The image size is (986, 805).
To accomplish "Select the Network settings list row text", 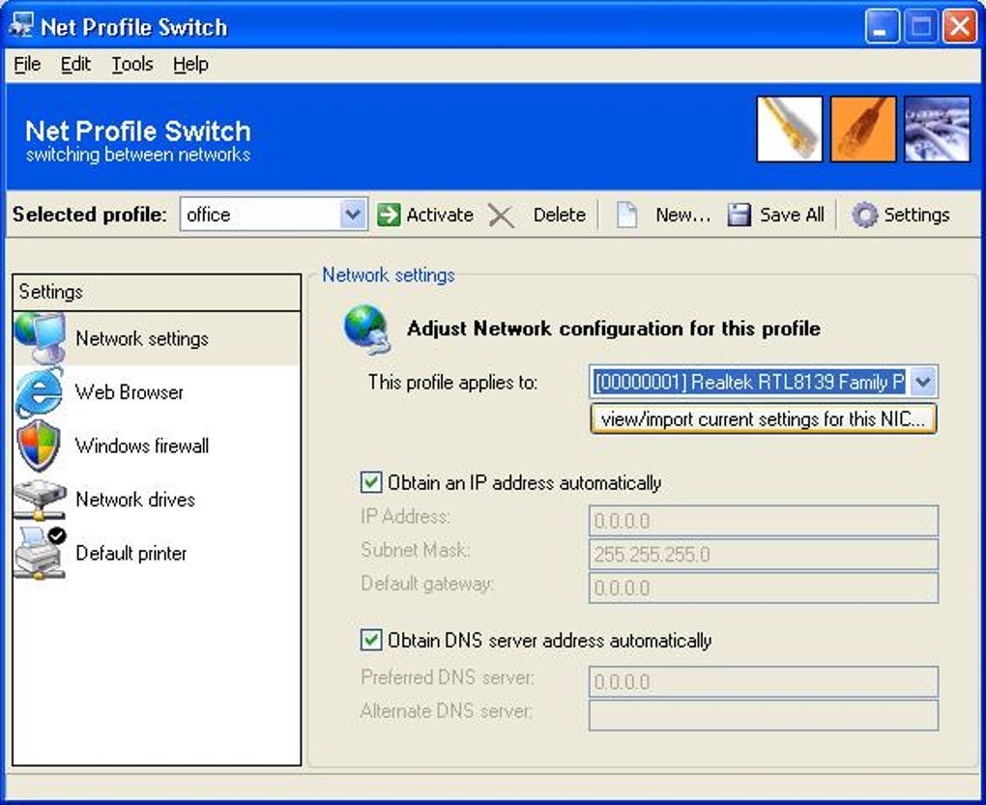I will click(x=141, y=338).
